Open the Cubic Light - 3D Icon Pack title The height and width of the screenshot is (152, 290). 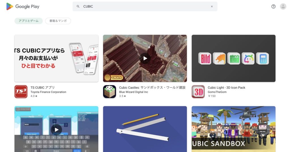click(x=226, y=88)
